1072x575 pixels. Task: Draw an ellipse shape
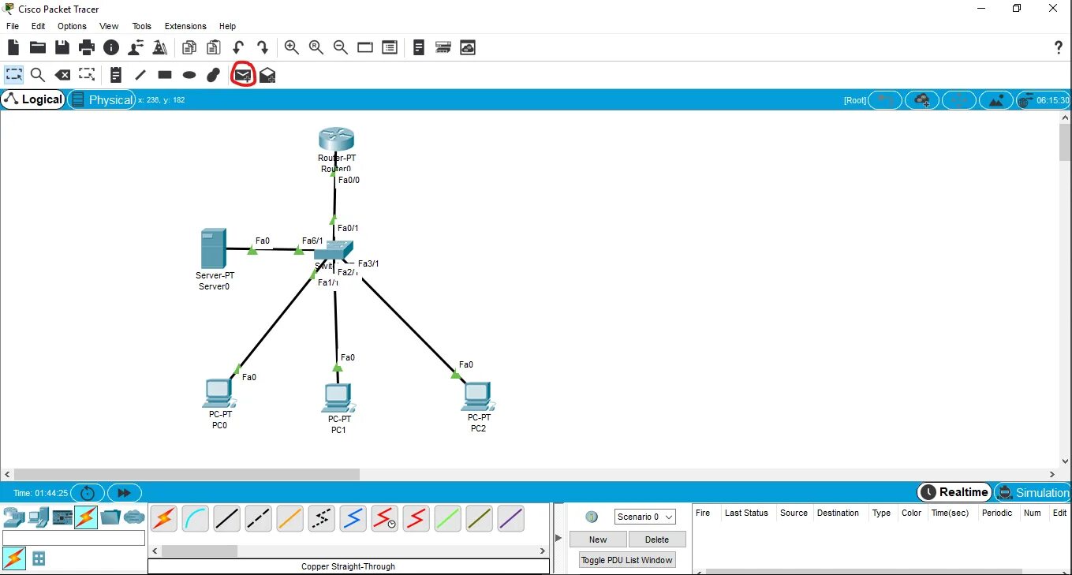pyautogui.click(x=189, y=75)
